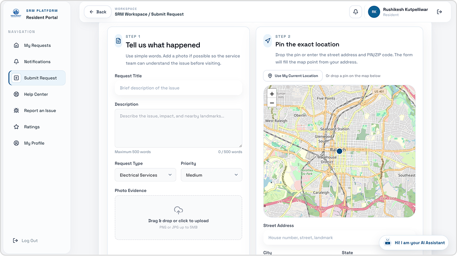
Task: Click the AI Assistant robot icon
Action: click(x=388, y=242)
